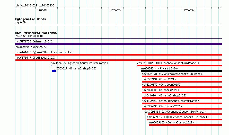Screen dimensions: 229x135
Task: Click the 178062k ruler label
Action: [x=116, y=10]
